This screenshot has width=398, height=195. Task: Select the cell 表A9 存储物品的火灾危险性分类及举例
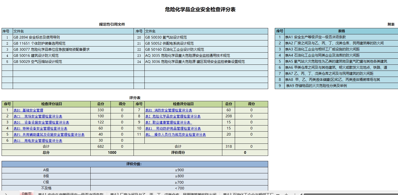[341, 86]
